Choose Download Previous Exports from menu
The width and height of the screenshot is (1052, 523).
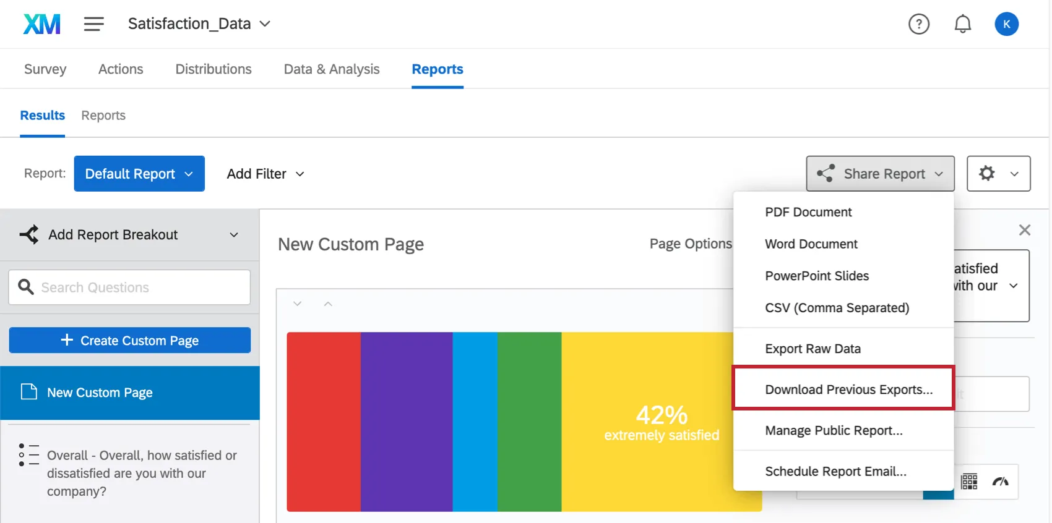[848, 389]
